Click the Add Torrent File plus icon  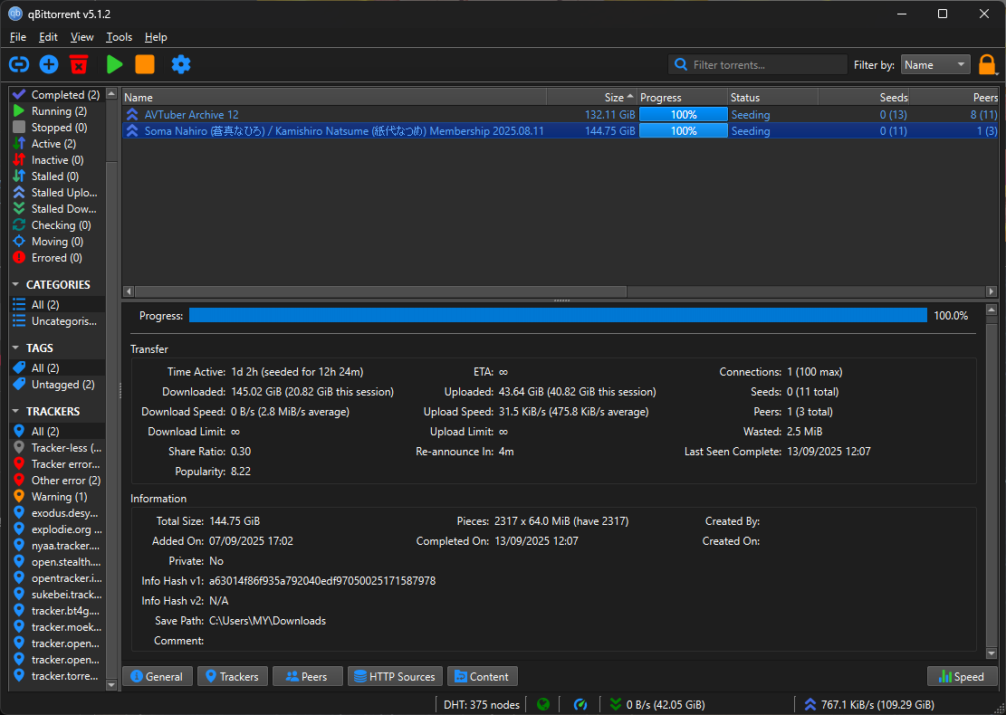(x=49, y=64)
